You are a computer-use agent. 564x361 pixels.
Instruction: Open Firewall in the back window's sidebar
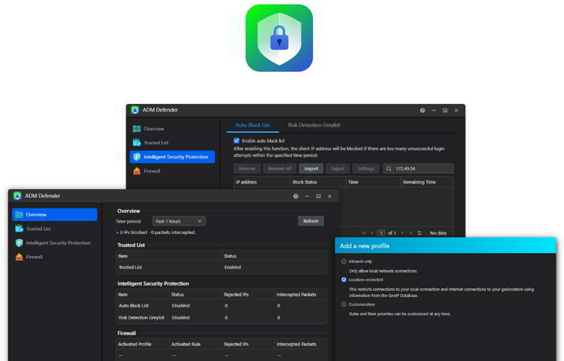pos(172,171)
